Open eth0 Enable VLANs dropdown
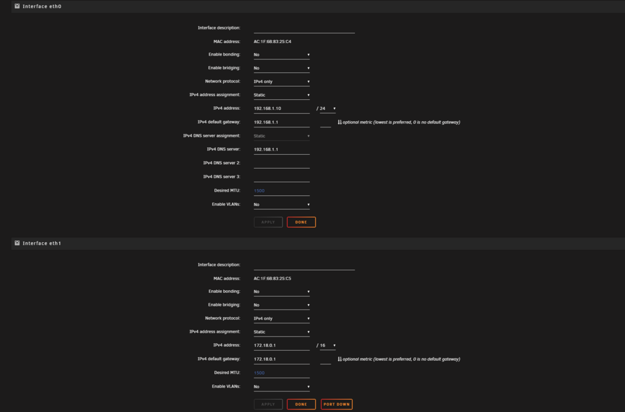 [281, 205]
